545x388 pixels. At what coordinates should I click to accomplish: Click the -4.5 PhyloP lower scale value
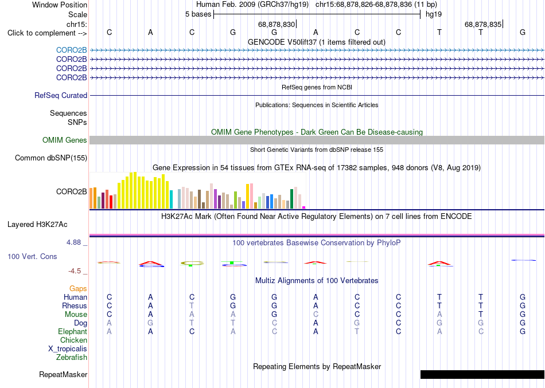pyautogui.click(x=75, y=271)
